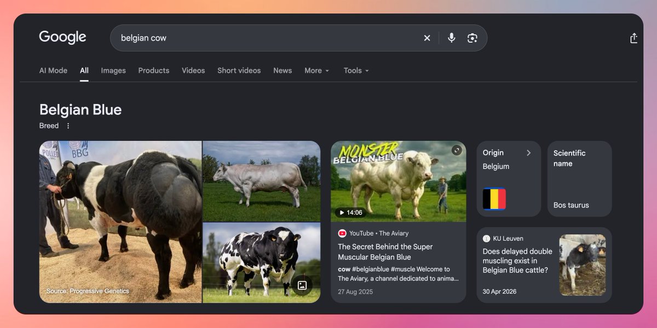
Task: Switch to the Images tab
Action: pyautogui.click(x=113, y=71)
